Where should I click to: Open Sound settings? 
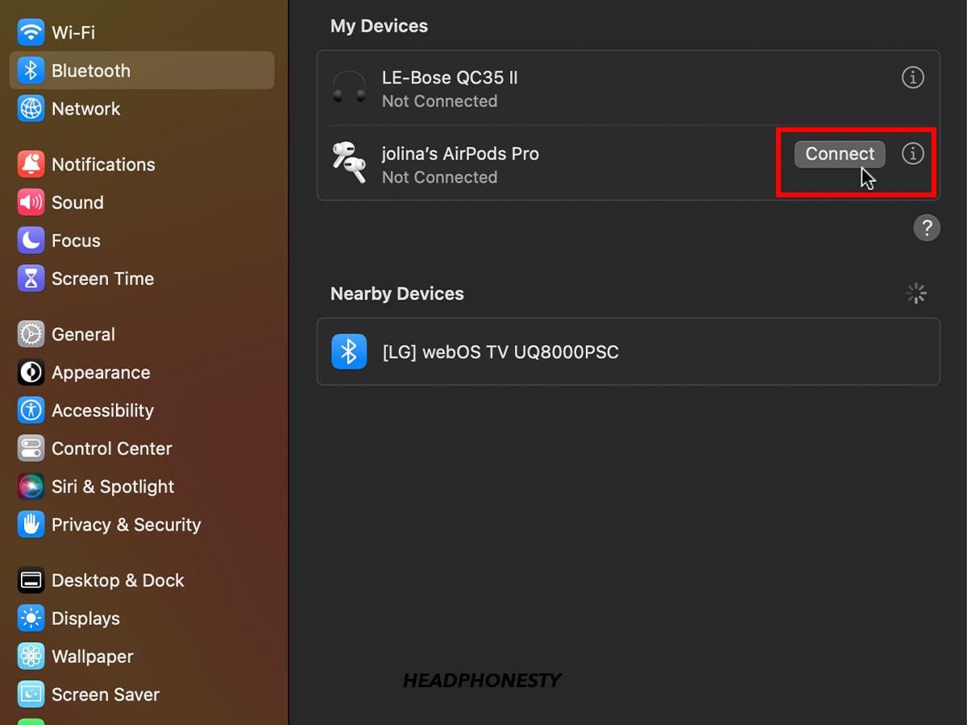(77, 202)
